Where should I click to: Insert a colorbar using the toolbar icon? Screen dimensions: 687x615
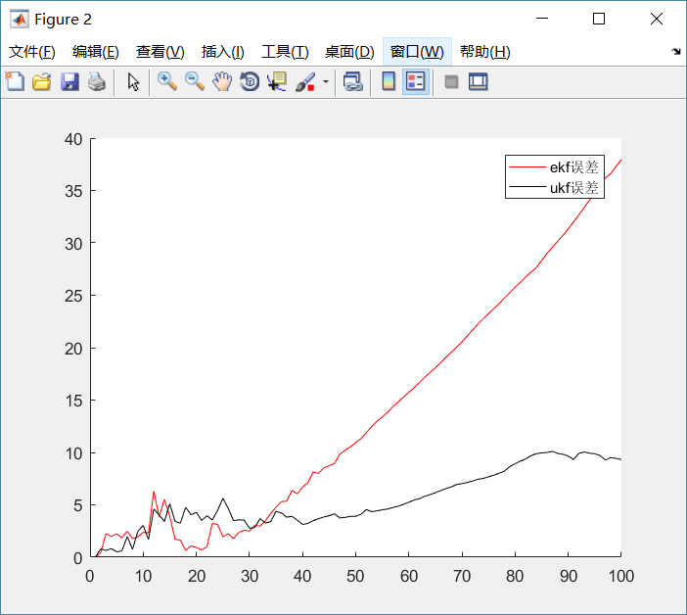[389, 82]
